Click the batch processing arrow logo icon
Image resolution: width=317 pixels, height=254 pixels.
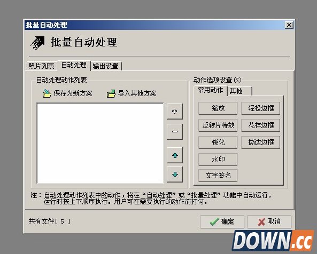pyautogui.click(x=37, y=43)
